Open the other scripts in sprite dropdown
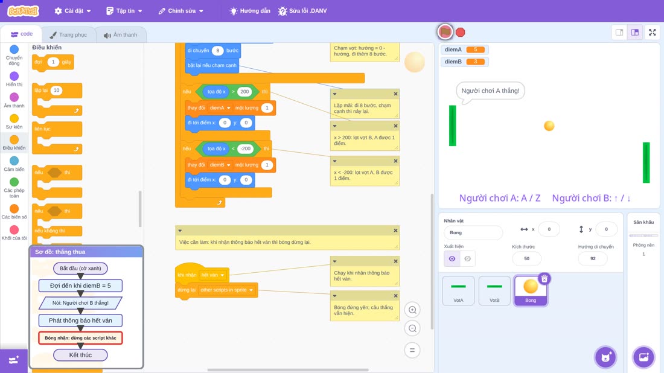The width and height of the screenshot is (664, 373). pyautogui.click(x=226, y=290)
